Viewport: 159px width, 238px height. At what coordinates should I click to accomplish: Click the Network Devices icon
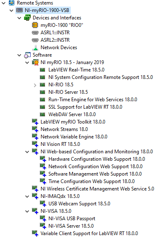[35, 48]
